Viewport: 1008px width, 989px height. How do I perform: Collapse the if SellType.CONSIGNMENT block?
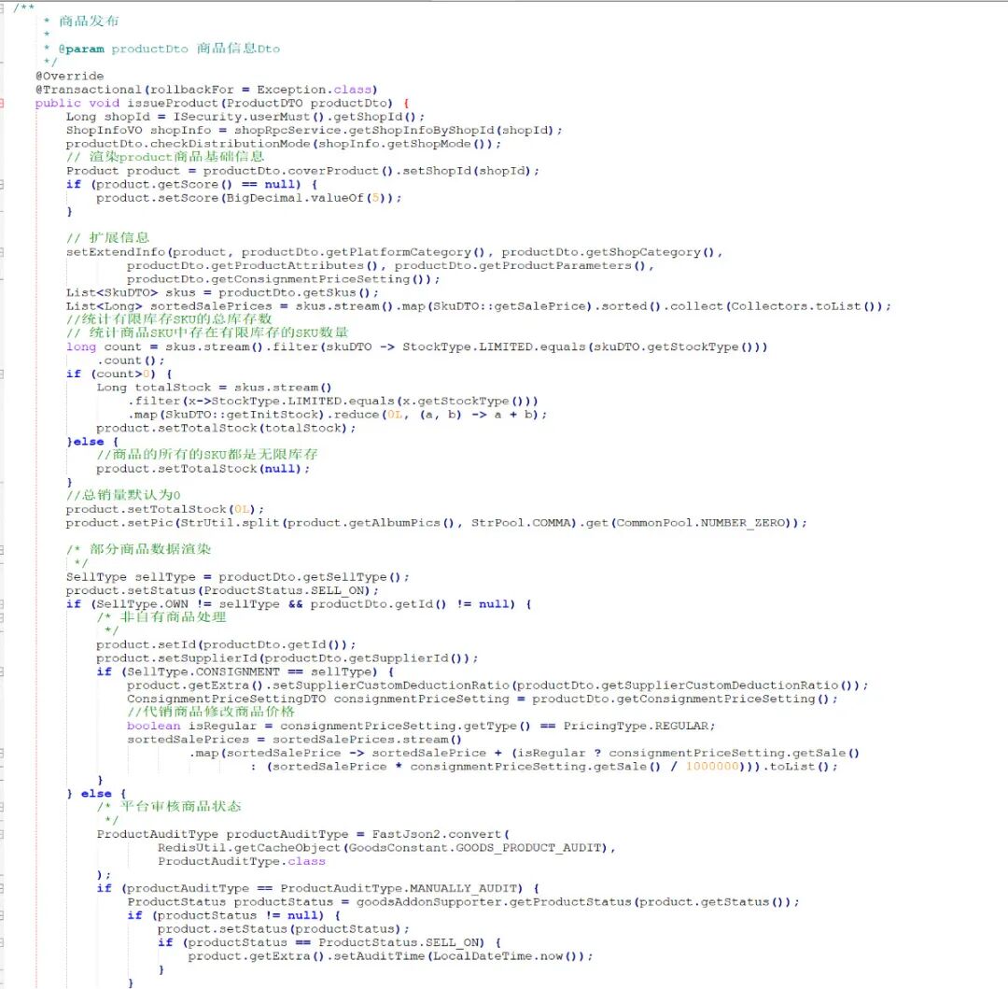[x=3, y=671]
